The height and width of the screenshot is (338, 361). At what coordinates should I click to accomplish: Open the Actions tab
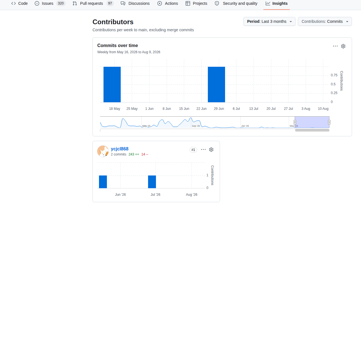[168, 3]
